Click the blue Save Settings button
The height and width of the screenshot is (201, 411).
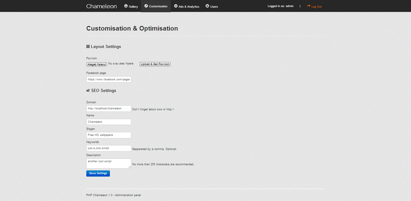pyautogui.click(x=98, y=173)
